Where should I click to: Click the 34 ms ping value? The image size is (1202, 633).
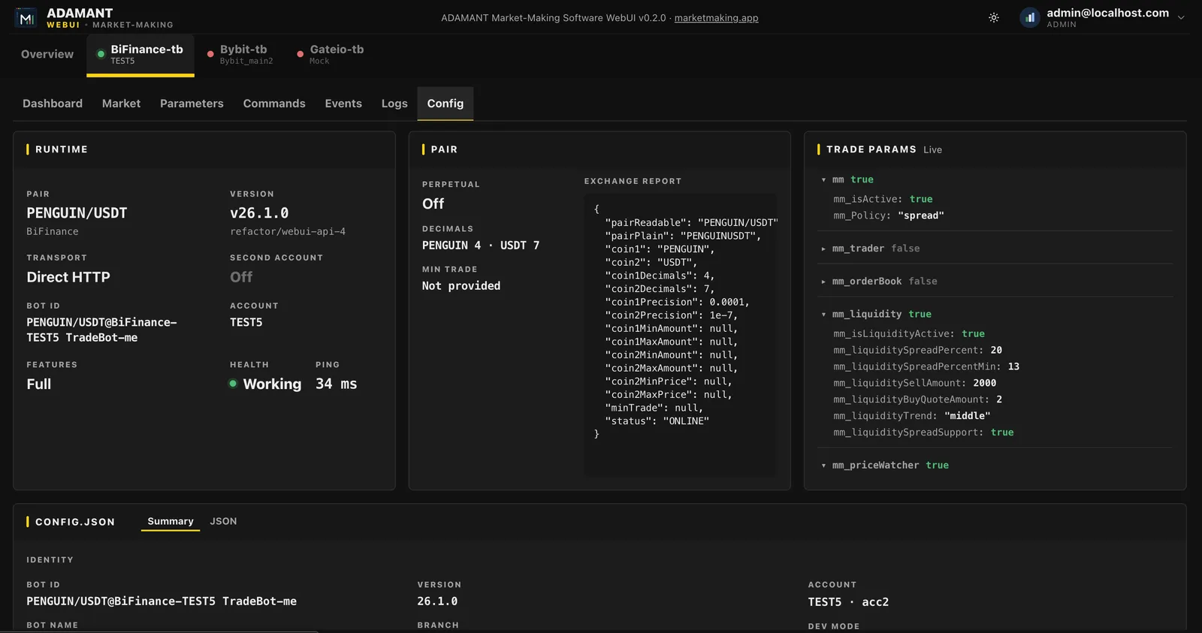click(336, 384)
